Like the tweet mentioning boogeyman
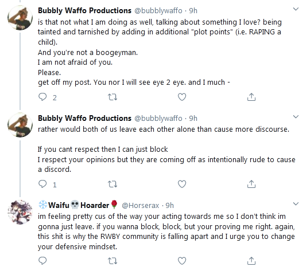 pos(182,97)
